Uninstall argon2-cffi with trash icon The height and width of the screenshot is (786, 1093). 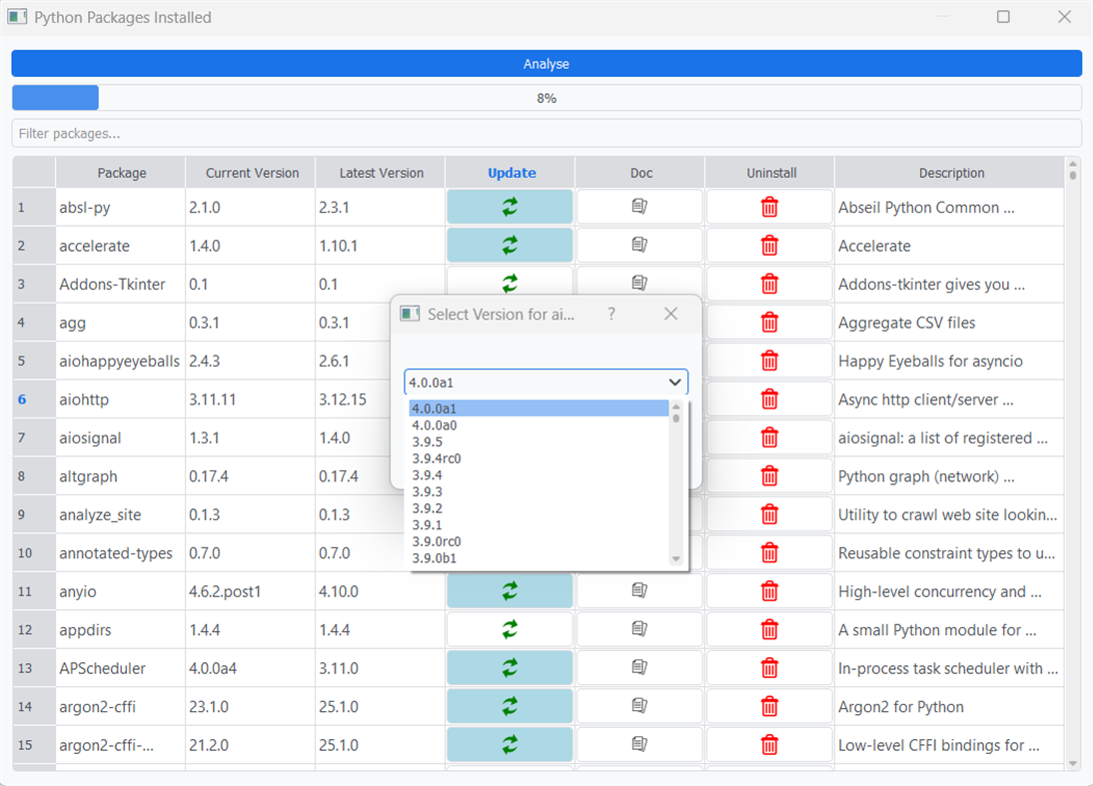pos(769,706)
